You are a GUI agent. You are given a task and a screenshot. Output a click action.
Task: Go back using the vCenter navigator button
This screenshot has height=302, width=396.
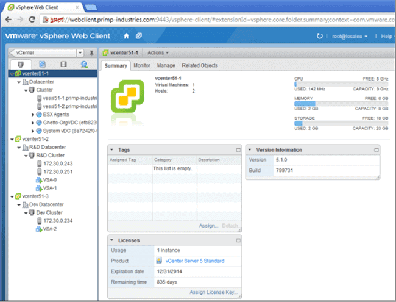(x=43, y=52)
